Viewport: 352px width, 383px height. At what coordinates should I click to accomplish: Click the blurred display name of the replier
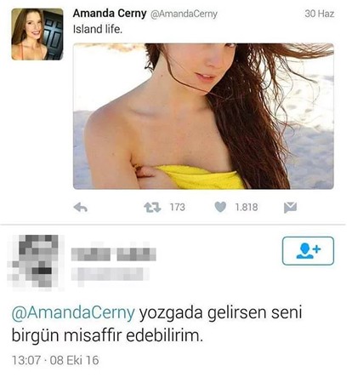click(113, 254)
